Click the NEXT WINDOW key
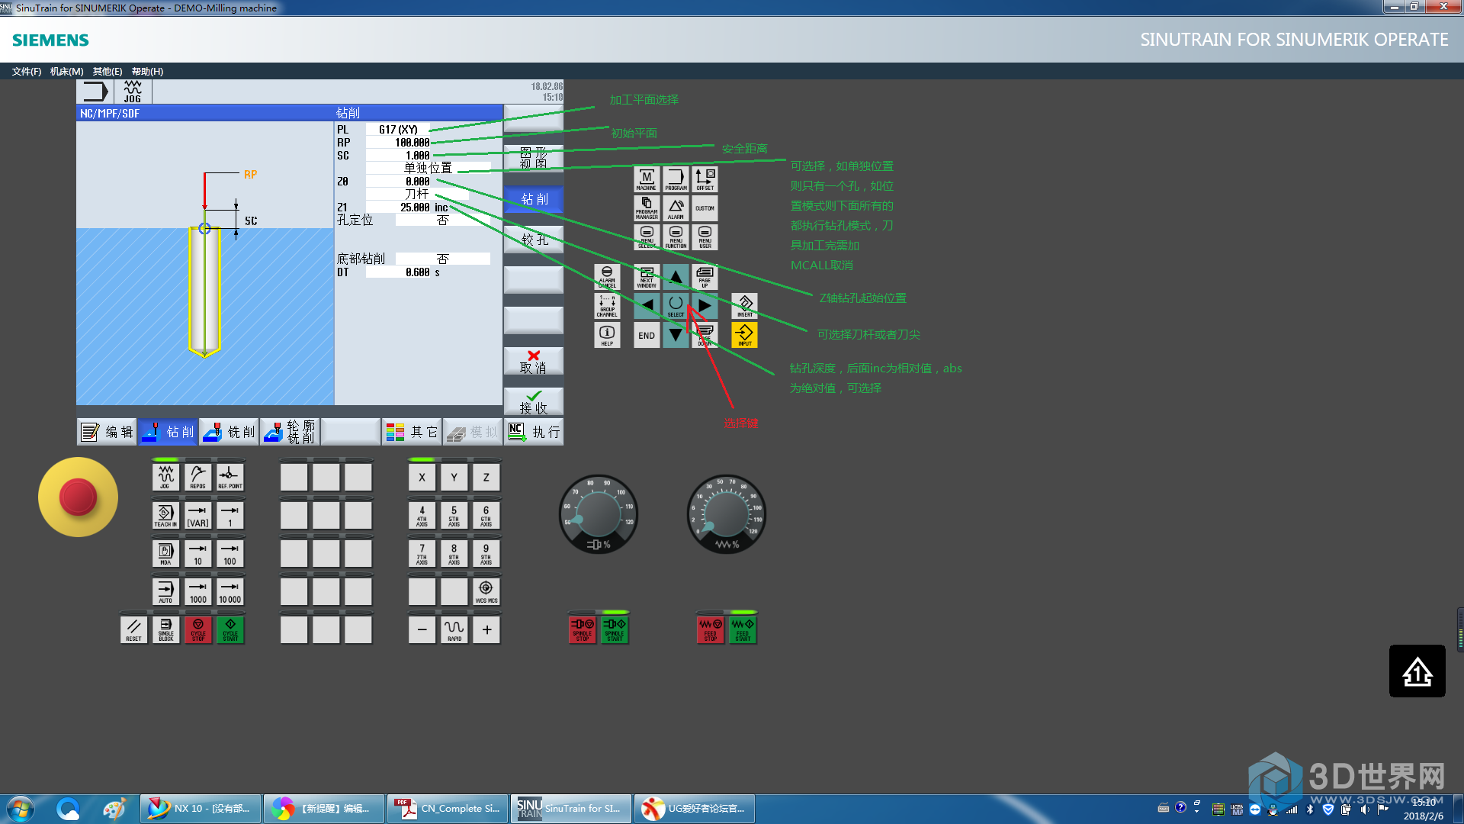 [647, 277]
